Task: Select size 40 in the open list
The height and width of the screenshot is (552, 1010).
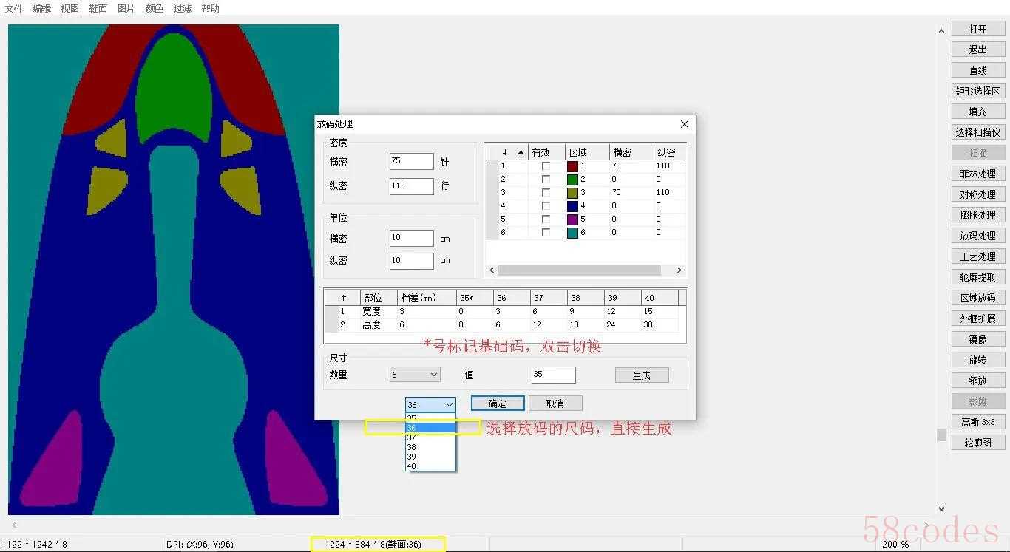Action: 412,466
